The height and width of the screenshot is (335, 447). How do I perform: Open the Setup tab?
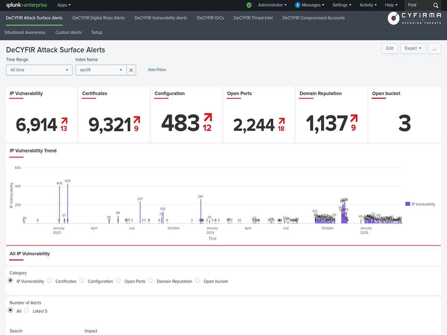[97, 32]
